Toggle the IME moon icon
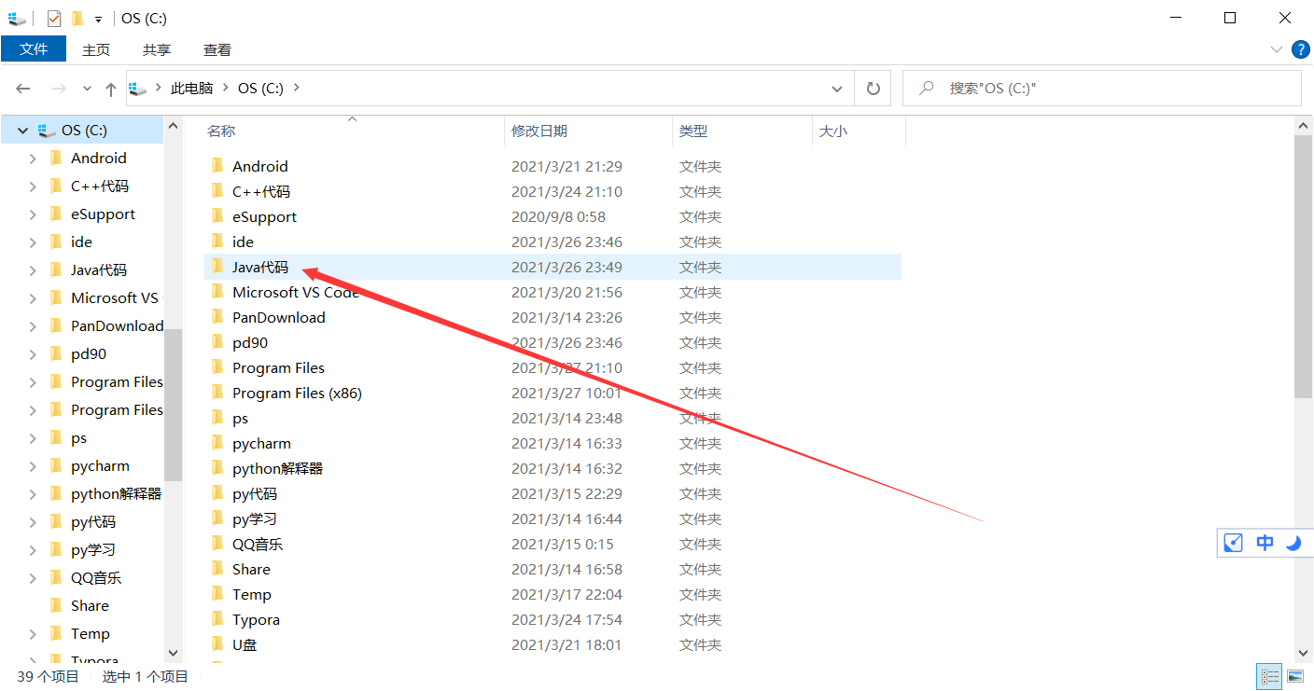Viewport: 1314px width, 691px height. (1293, 543)
